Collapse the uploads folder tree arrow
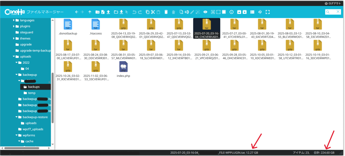345x156 pixels. [14, 57]
